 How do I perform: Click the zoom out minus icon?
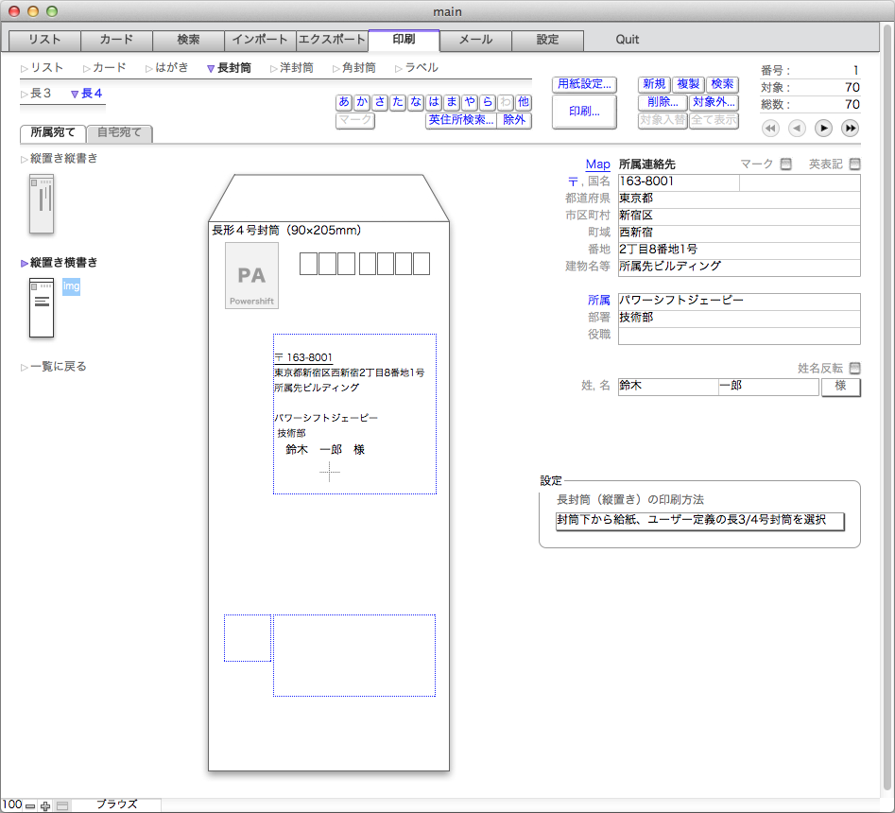[30, 805]
